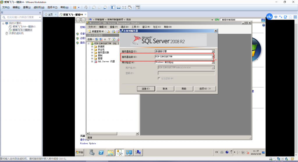Click the blue help icon in guest tray
298x162 pixels.
click(227, 152)
